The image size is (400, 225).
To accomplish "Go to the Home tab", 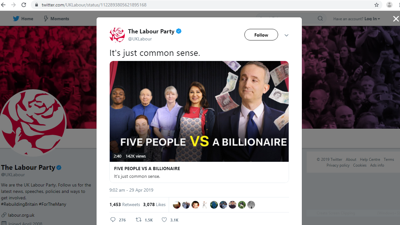I will tap(23, 19).
